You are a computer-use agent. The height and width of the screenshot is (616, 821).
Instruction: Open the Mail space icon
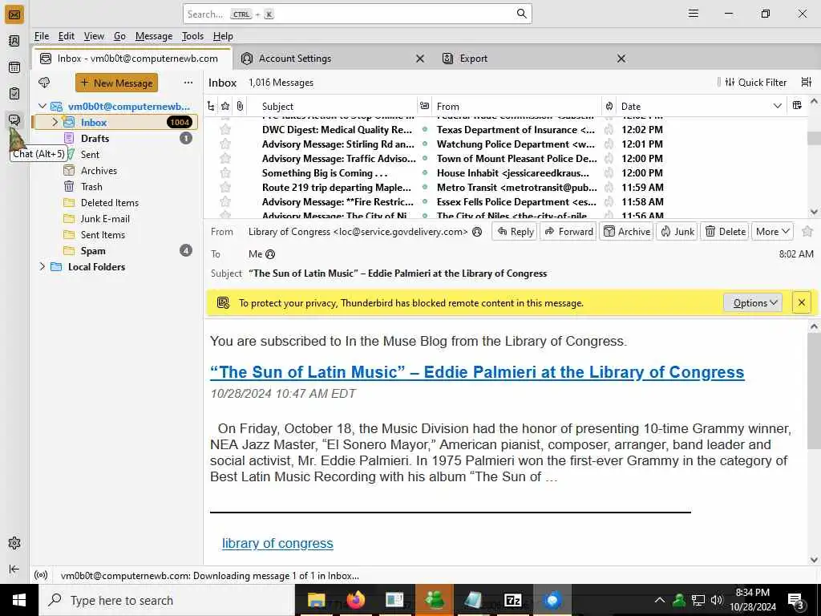(14, 14)
